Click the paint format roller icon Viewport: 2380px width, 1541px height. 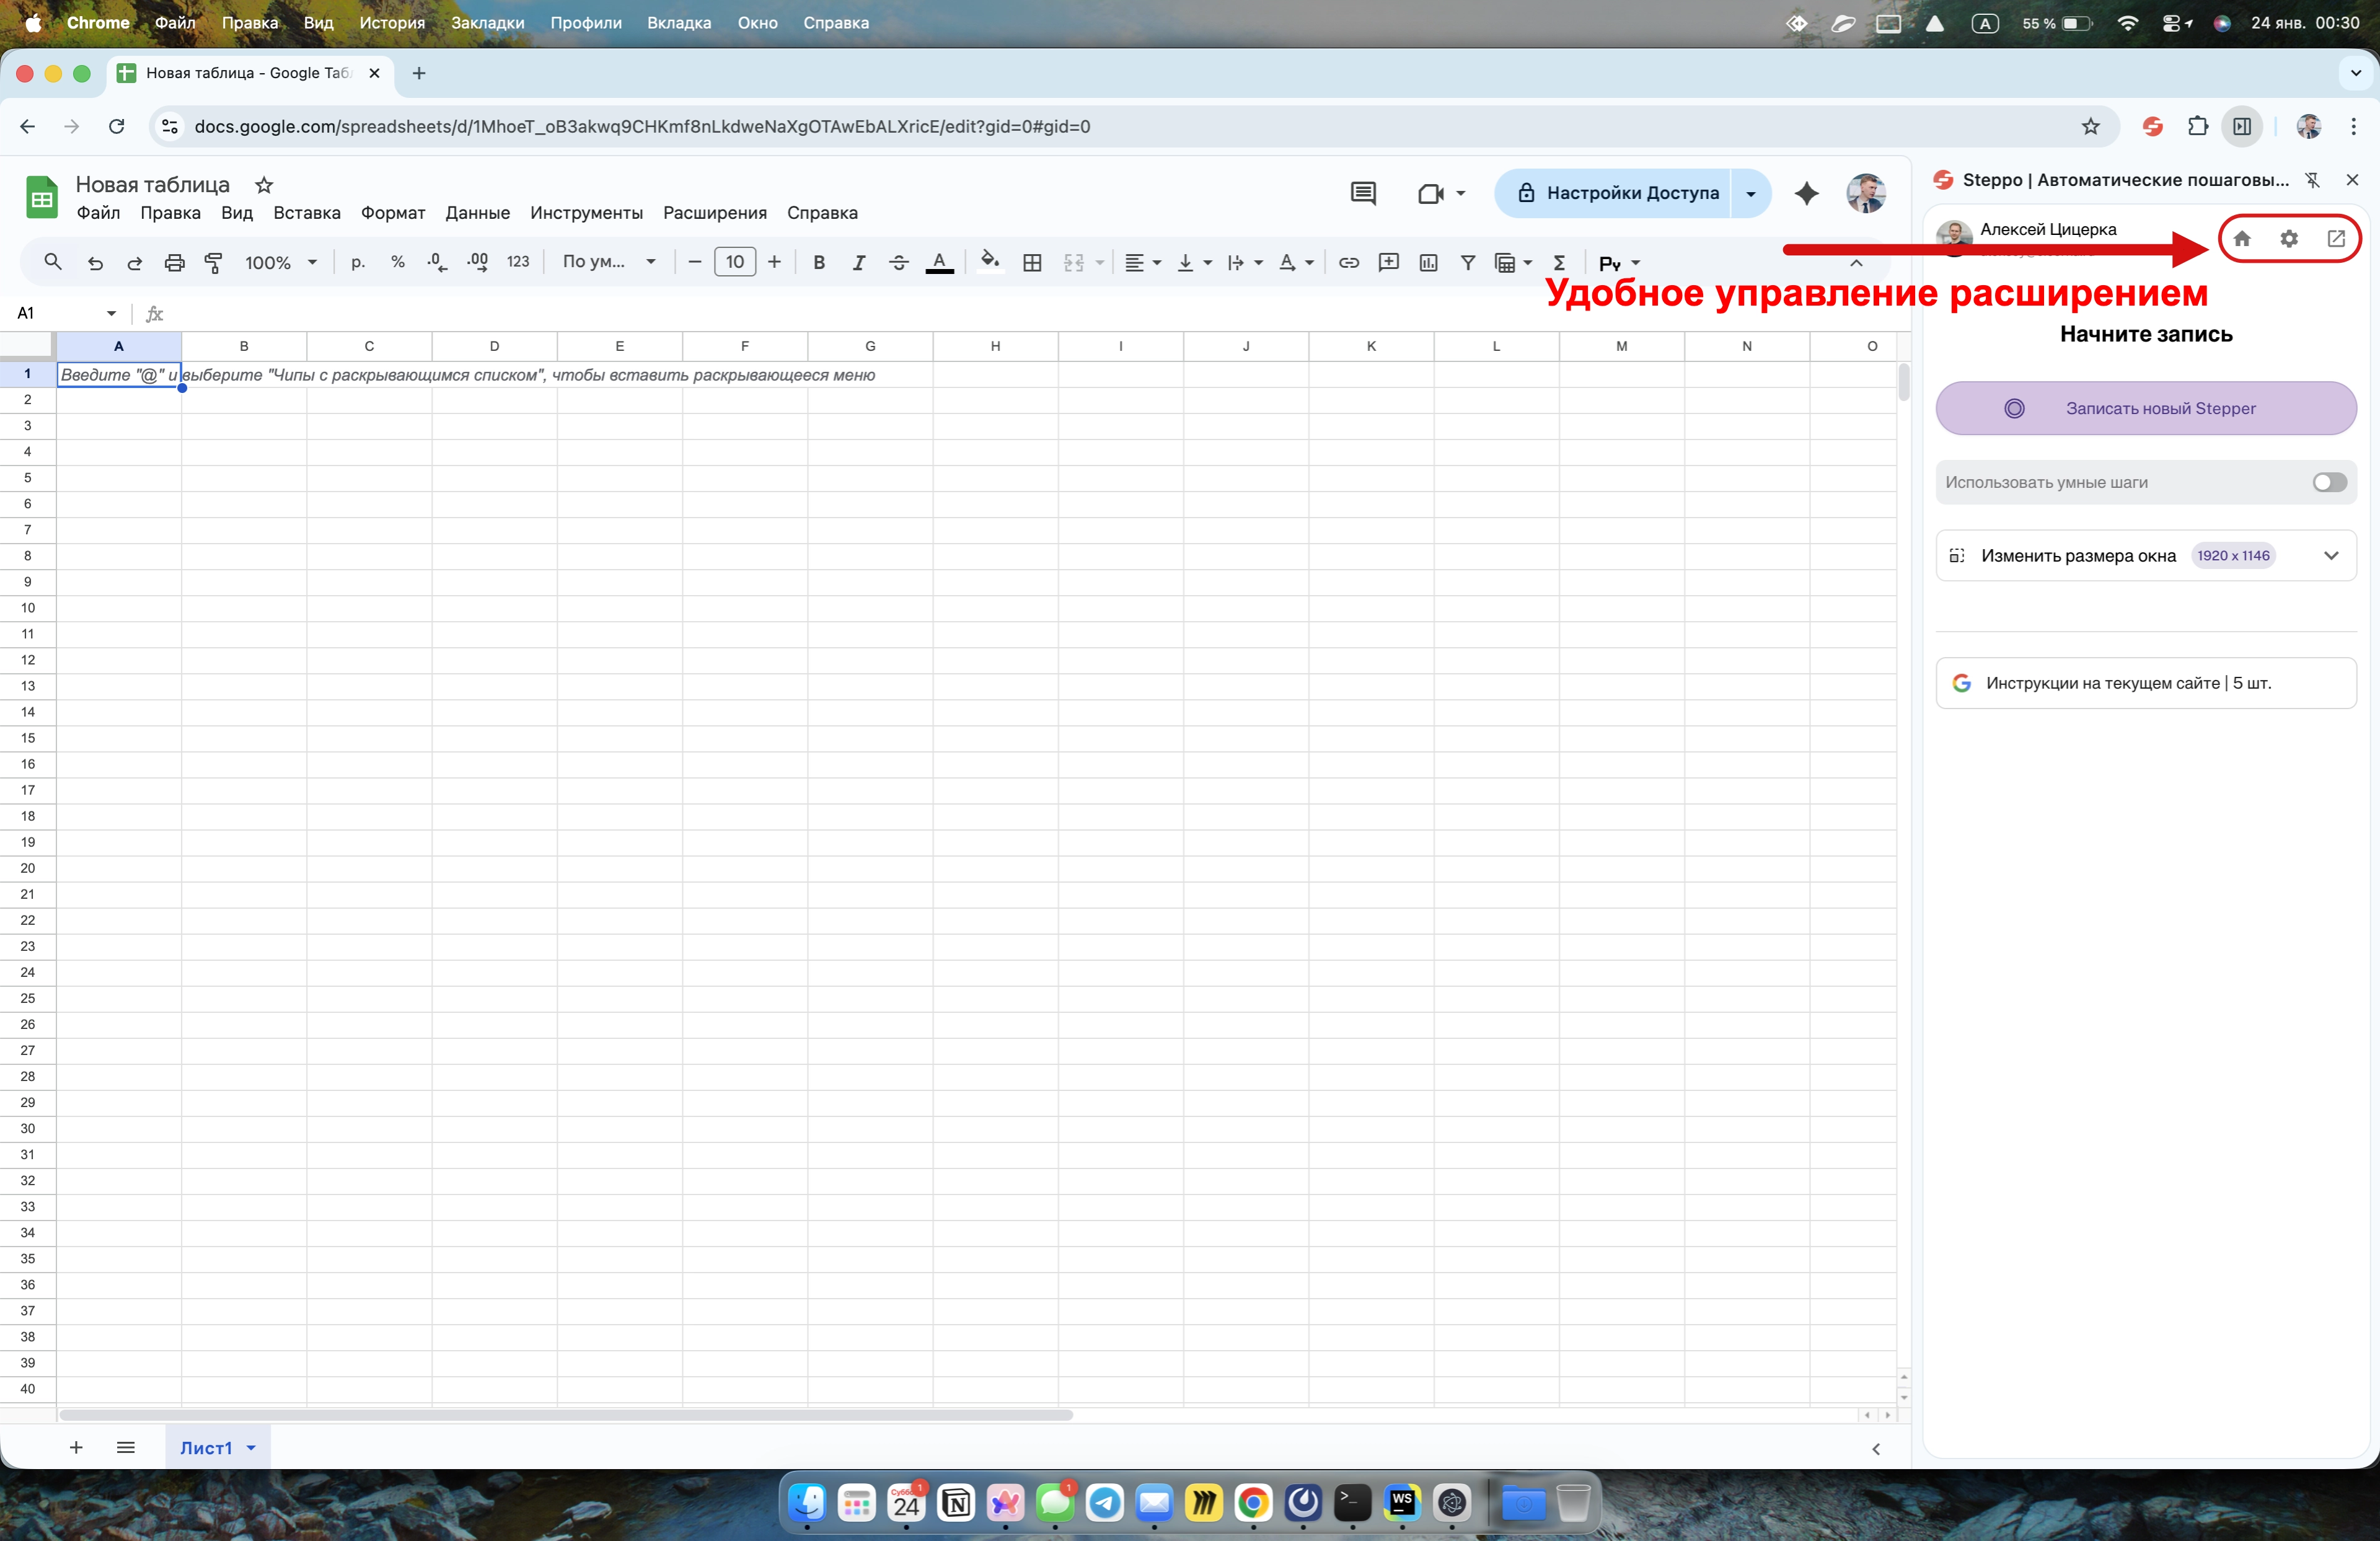(x=214, y=263)
